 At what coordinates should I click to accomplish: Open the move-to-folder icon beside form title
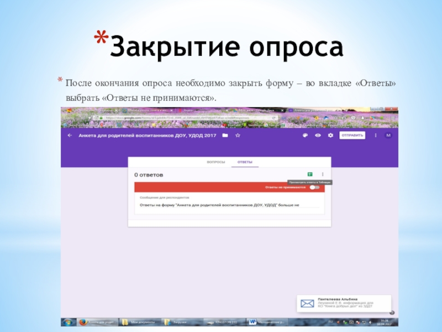click(225, 136)
